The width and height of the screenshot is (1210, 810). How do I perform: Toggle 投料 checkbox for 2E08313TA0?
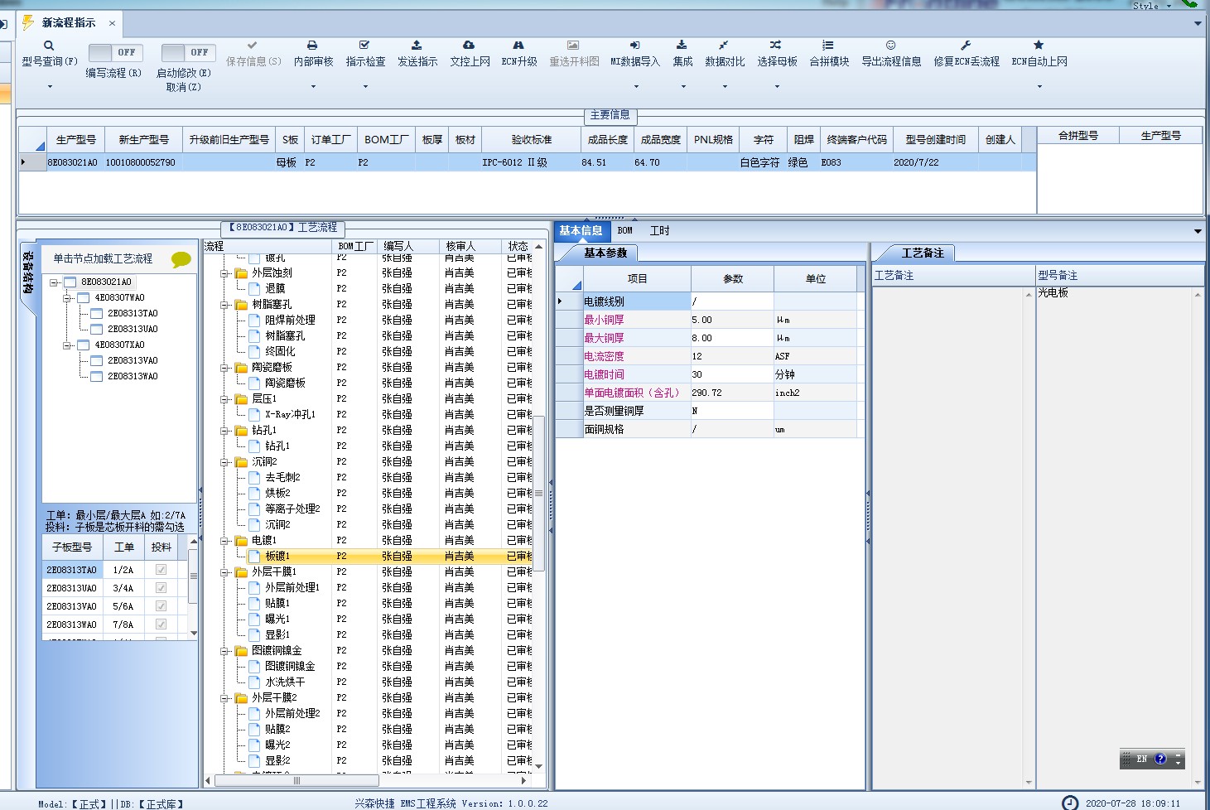pyautogui.click(x=161, y=570)
